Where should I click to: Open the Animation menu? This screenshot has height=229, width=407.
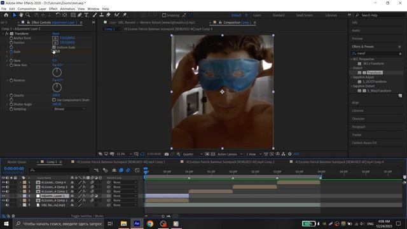(x=67, y=9)
